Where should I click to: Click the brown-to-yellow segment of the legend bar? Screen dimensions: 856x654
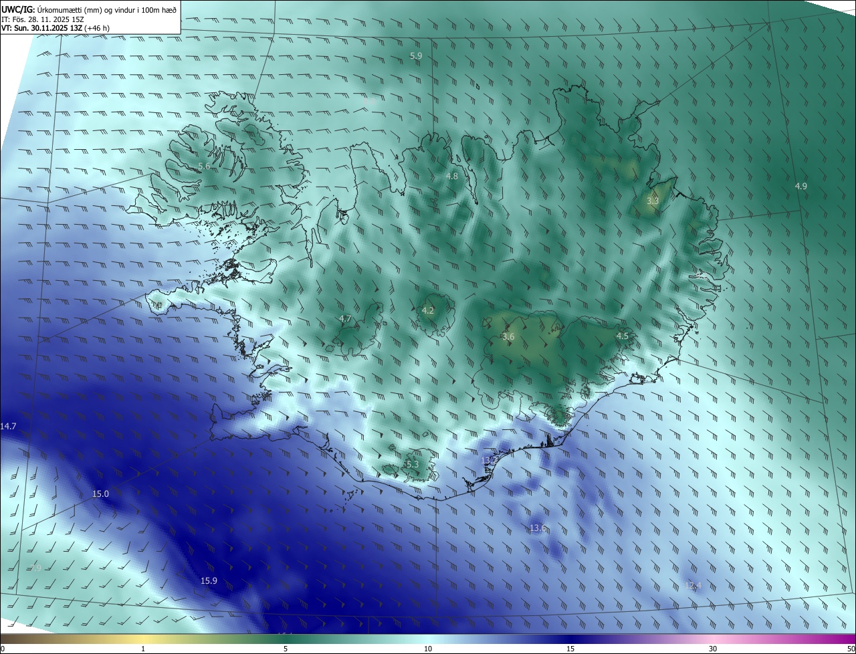pos(72,639)
